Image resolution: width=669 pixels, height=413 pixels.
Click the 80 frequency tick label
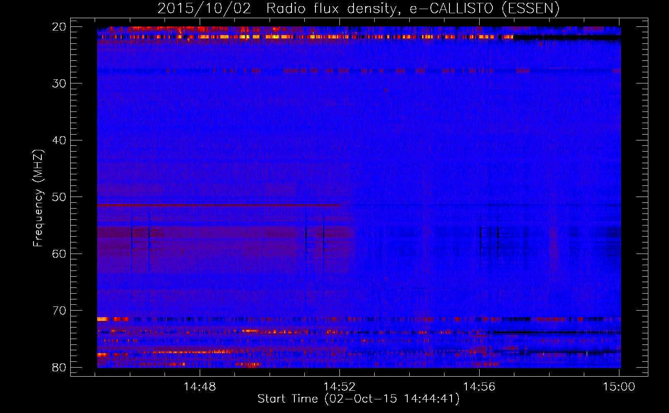(59, 367)
